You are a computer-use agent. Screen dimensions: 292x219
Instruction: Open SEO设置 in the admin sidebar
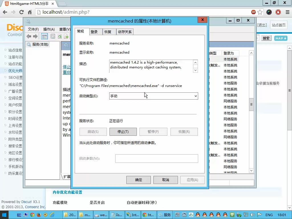pos(15,78)
